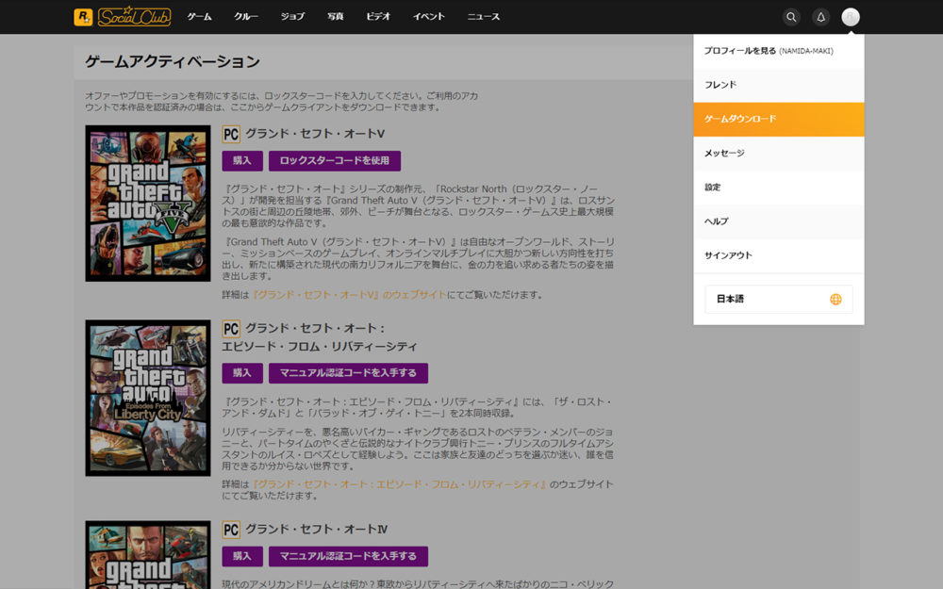The image size is (943, 589).
Task: Click the グランド・セフト・オートV game title
Action: click(315, 134)
